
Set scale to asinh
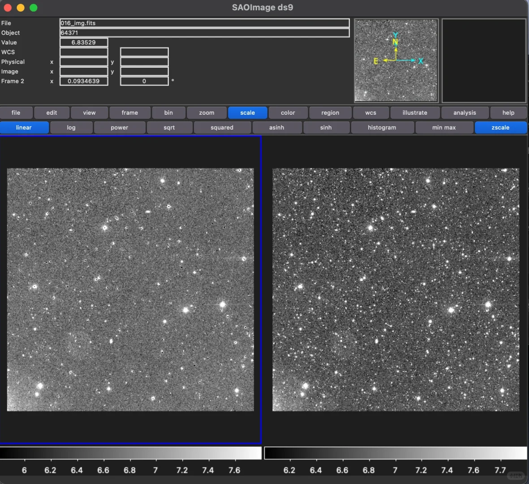tap(277, 128)
